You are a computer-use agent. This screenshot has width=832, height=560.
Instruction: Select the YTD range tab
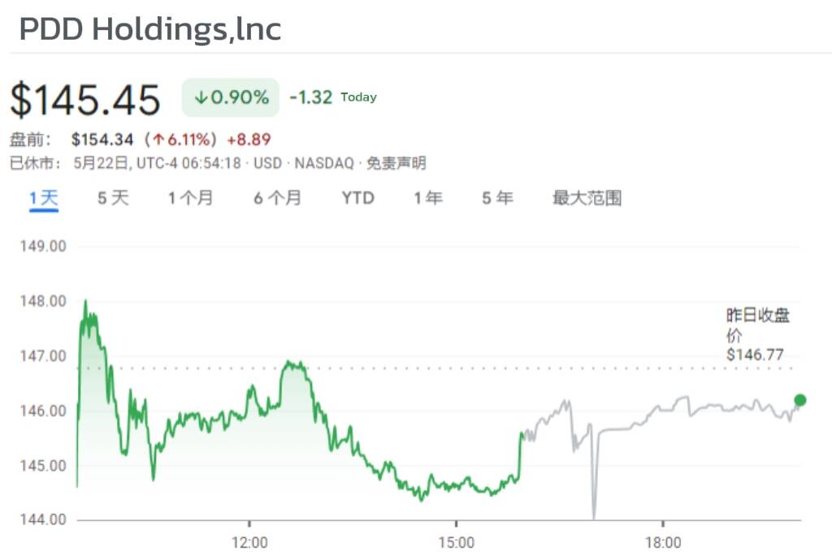pos(358,198)
